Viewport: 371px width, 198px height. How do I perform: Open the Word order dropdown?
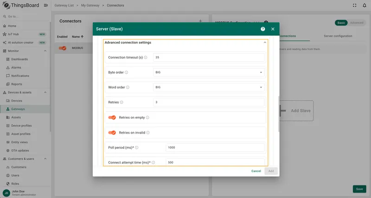[209, 87]
